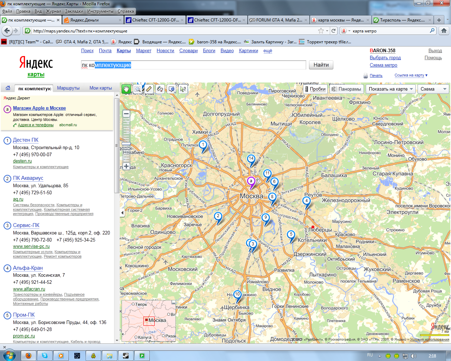Toggle the Панорамы panoramas layer
This screenshot has height=361, width=451.
[x=346, y=89]
